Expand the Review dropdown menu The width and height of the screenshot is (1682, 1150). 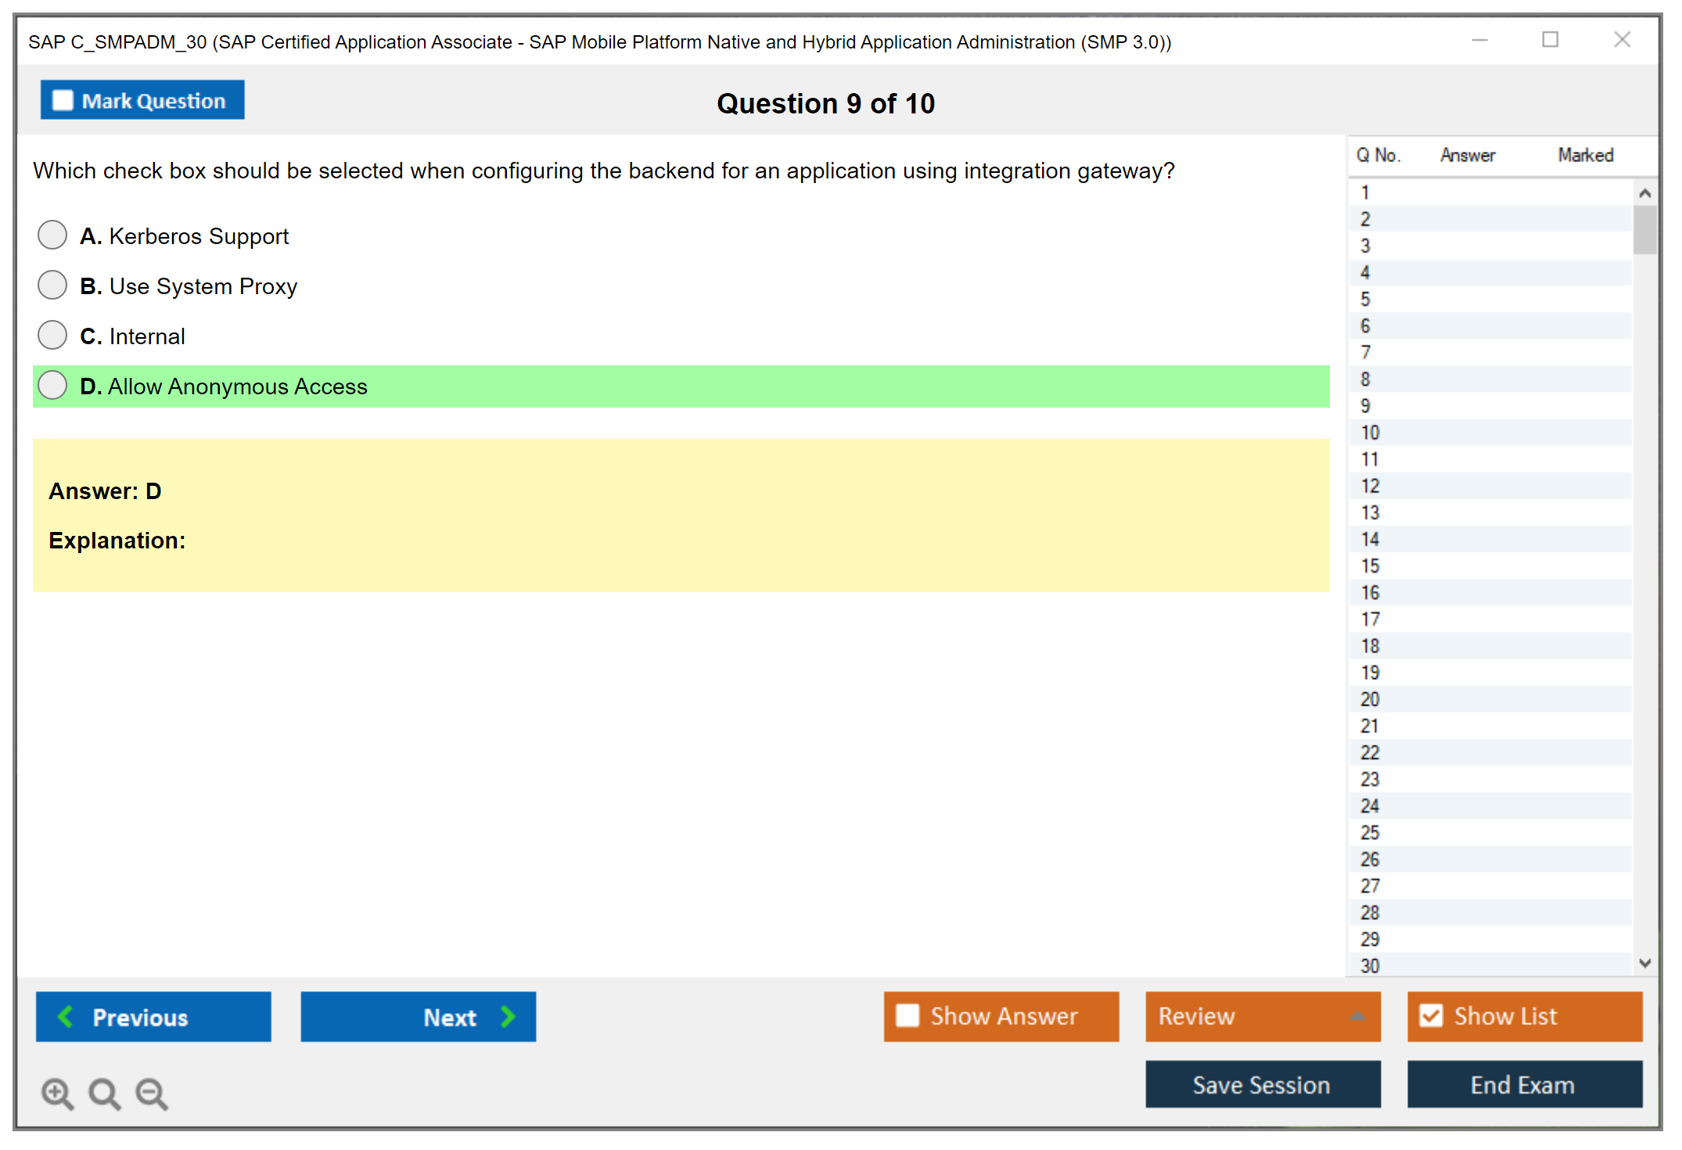click(x=1357, y=1016)
